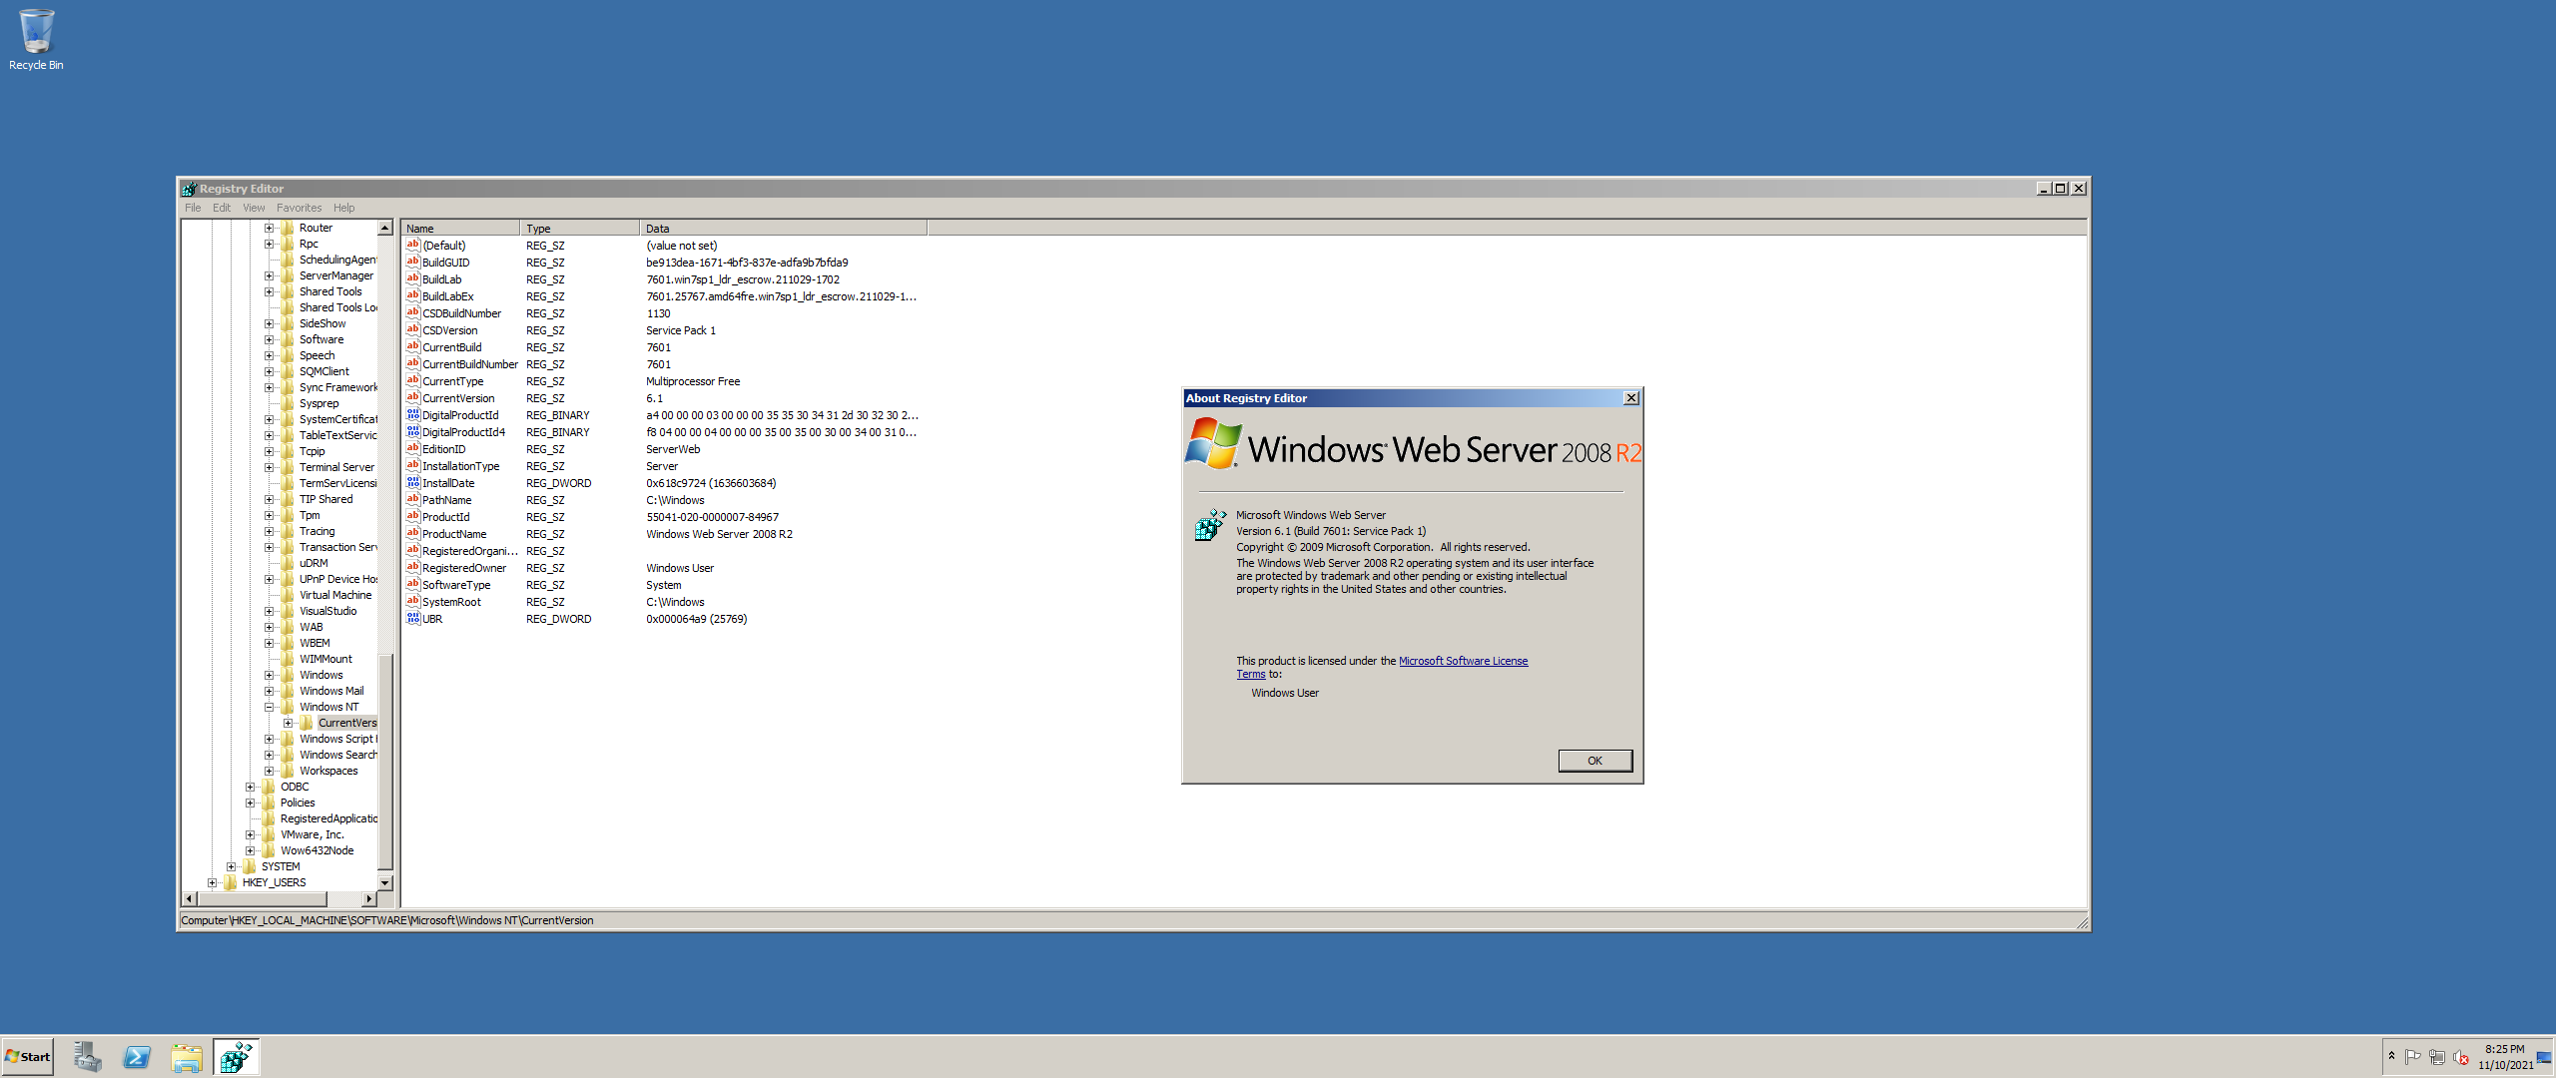Select the Windows Mail key in tree
Viewport: 2556px width, 1078px height.
click(331, 691)
